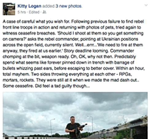
Task: Open the Kitty Logan profile name link
Action: (29, 6)
